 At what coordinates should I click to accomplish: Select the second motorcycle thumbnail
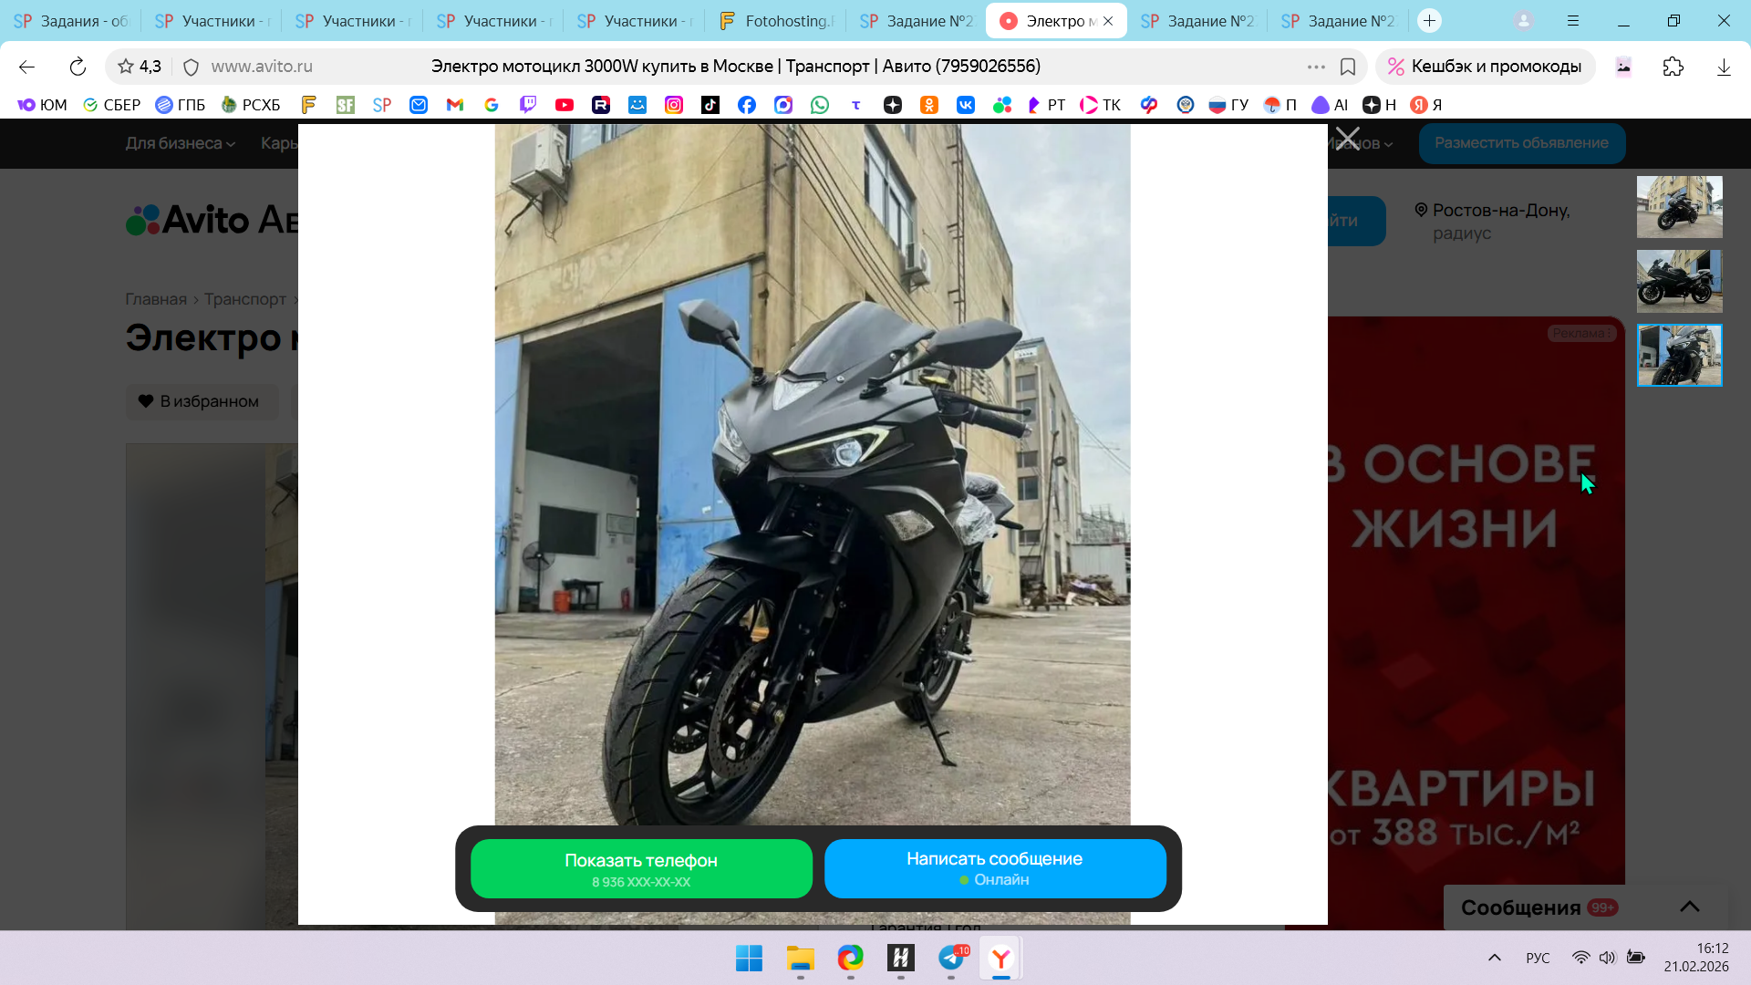pos(1679,281)
